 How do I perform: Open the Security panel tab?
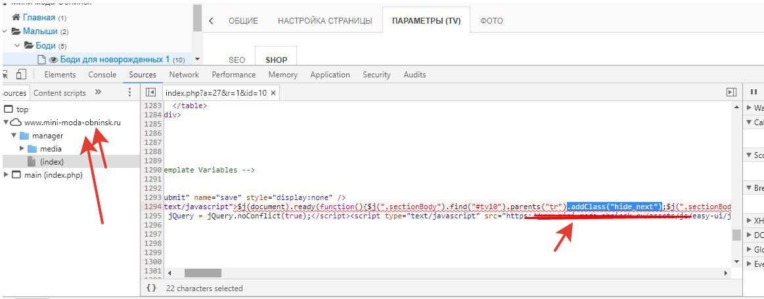coord(376,74)
